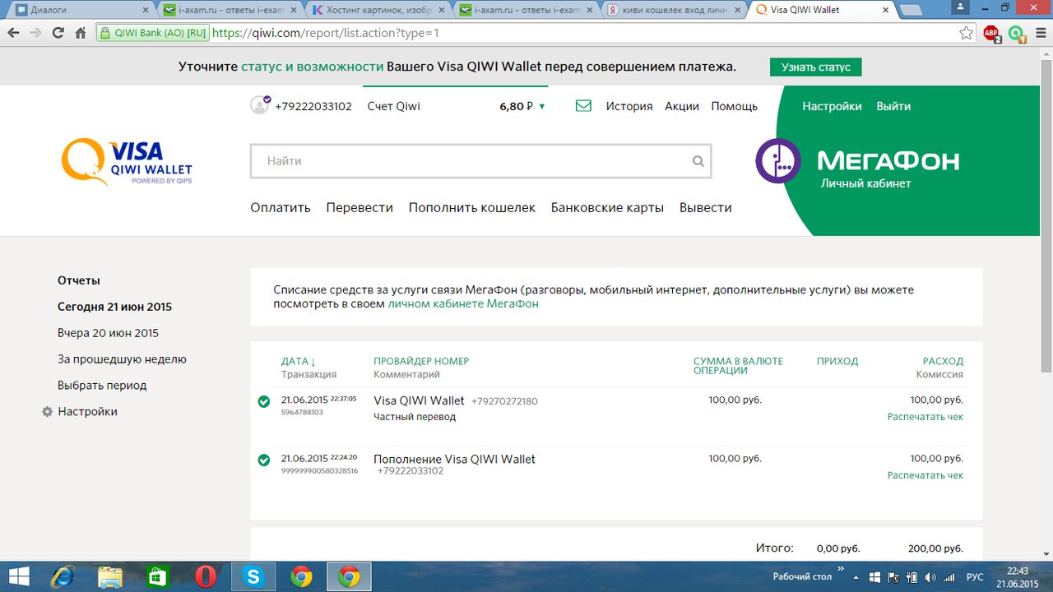Click the browser back arrow

click(x=13, y=34)
